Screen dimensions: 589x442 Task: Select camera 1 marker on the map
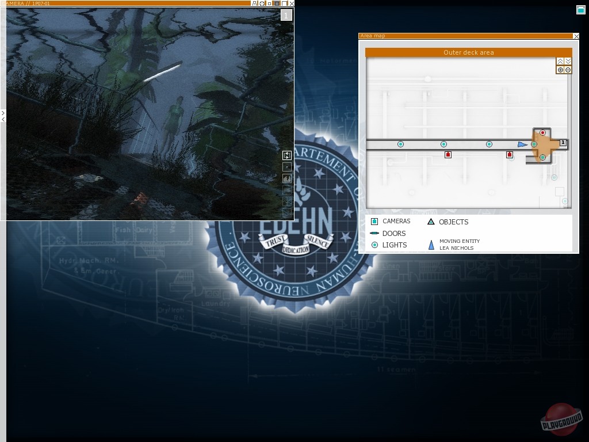point(563,143)
